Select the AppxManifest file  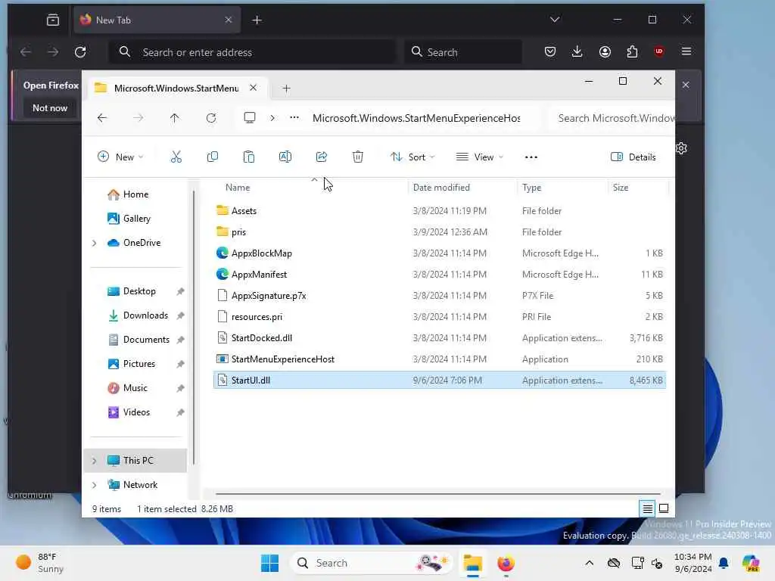pos(440,274)
